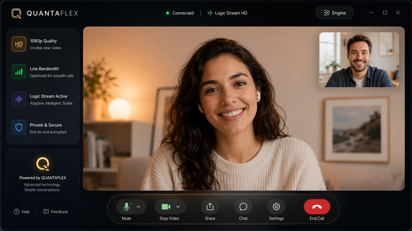Stop the video camera
412x231 pixels.
click(x=166, y=207)
